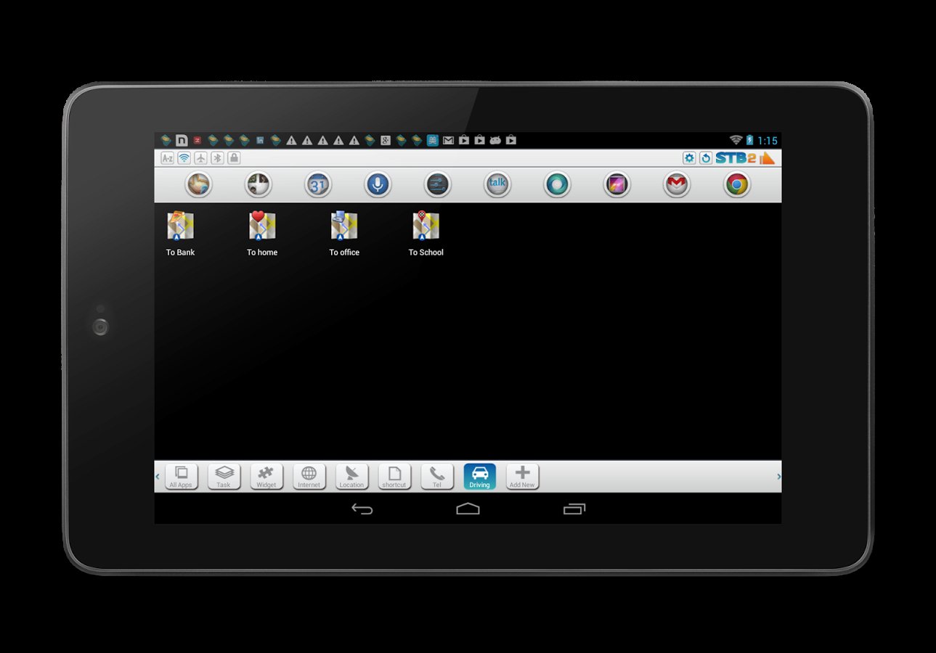Open the Talk messaging app
936x653 pixels.
coord(497,185)
